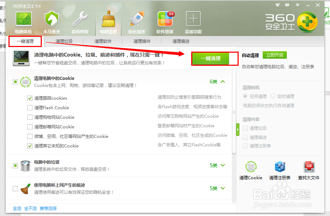Screen dimensions: 330x216
Task: Click the skin shirt icon in title bar
Action: [x=278, y=5]
